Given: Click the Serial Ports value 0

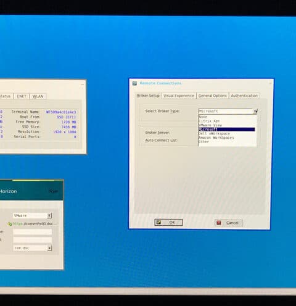Looking at the screenshot, I should [75, 137].
